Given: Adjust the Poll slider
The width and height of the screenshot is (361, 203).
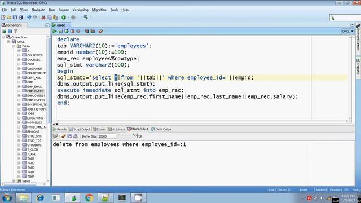Looking at the screenshot, I should 135,135.
